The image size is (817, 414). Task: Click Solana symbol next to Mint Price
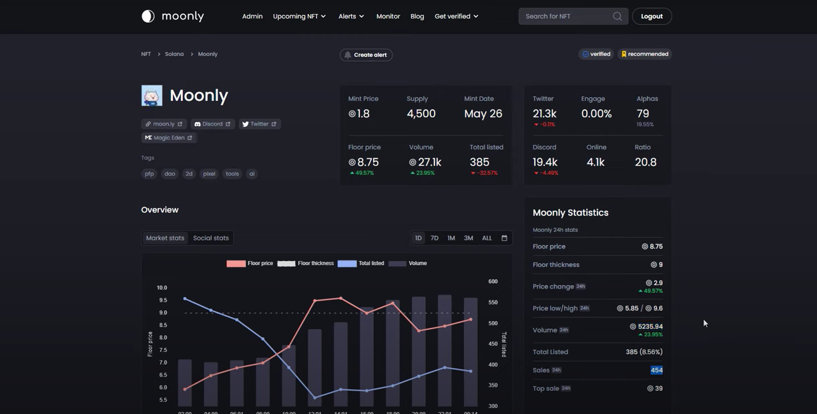pyautogui.click(x=352, y=114)
